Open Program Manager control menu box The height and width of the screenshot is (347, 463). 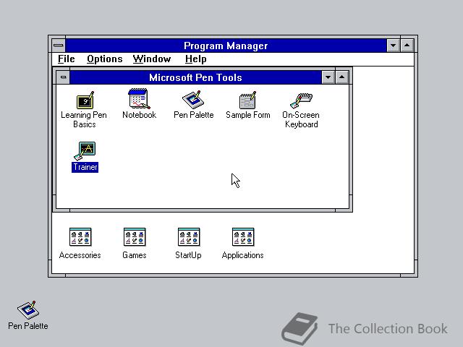59,46
